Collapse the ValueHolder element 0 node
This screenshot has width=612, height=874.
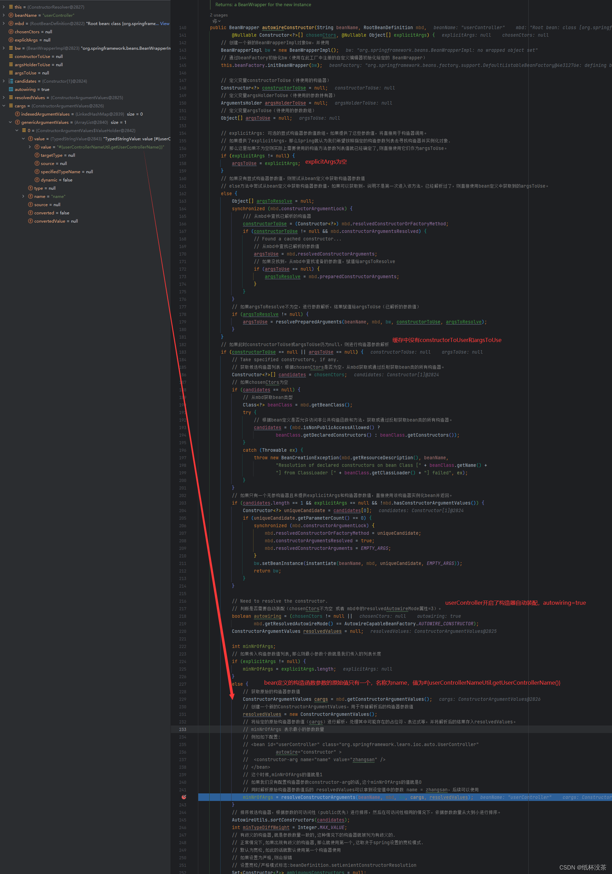[x=17, y=131]
